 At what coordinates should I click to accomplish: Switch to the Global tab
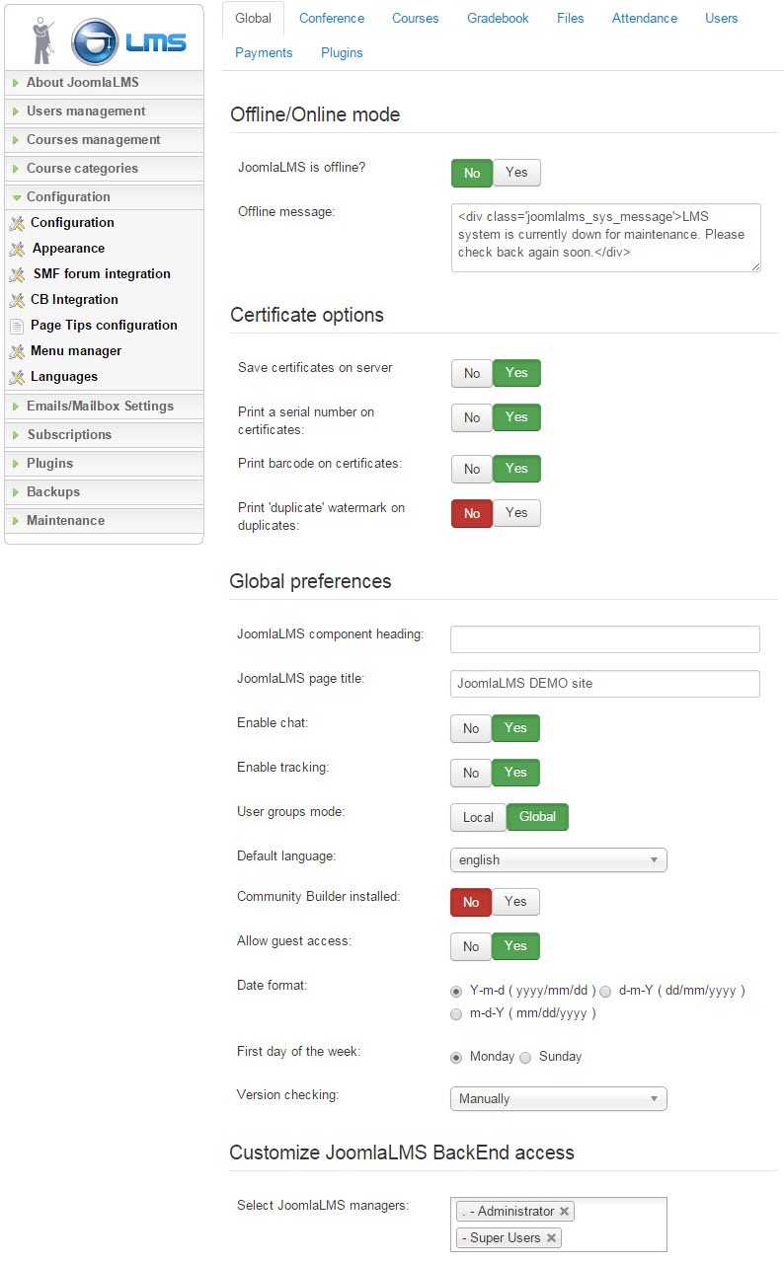tap(254, 19)
